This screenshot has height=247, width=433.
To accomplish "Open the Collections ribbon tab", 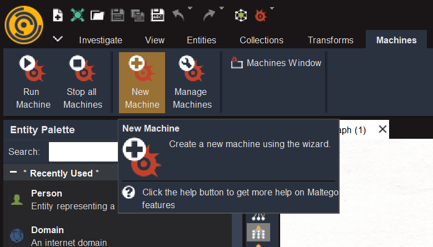I will [x=261, y=41].
